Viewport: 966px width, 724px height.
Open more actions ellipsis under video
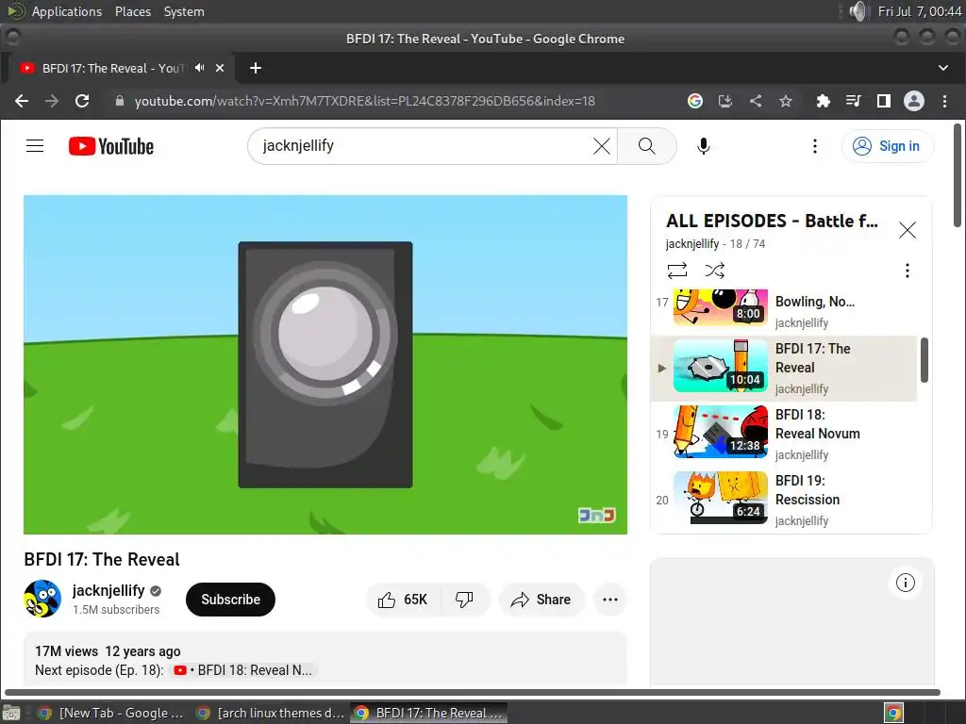point(610,599)
